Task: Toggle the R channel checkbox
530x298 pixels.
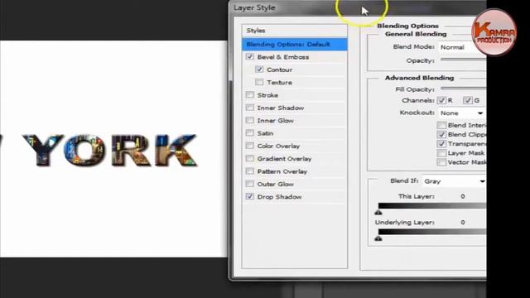Action: pos(441,100)
